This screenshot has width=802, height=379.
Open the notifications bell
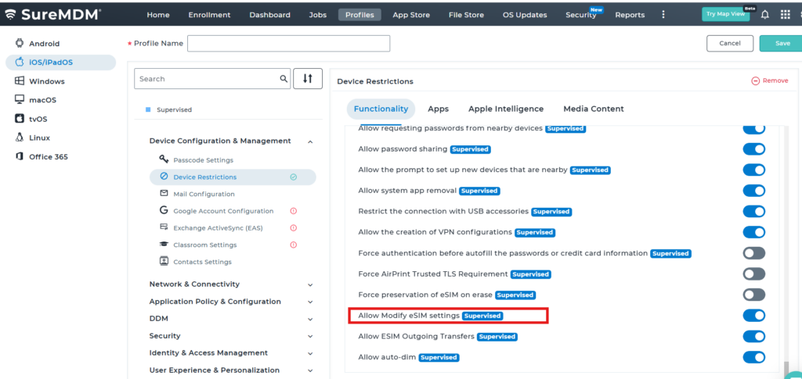pyautogui.click(x=764, y=15)
